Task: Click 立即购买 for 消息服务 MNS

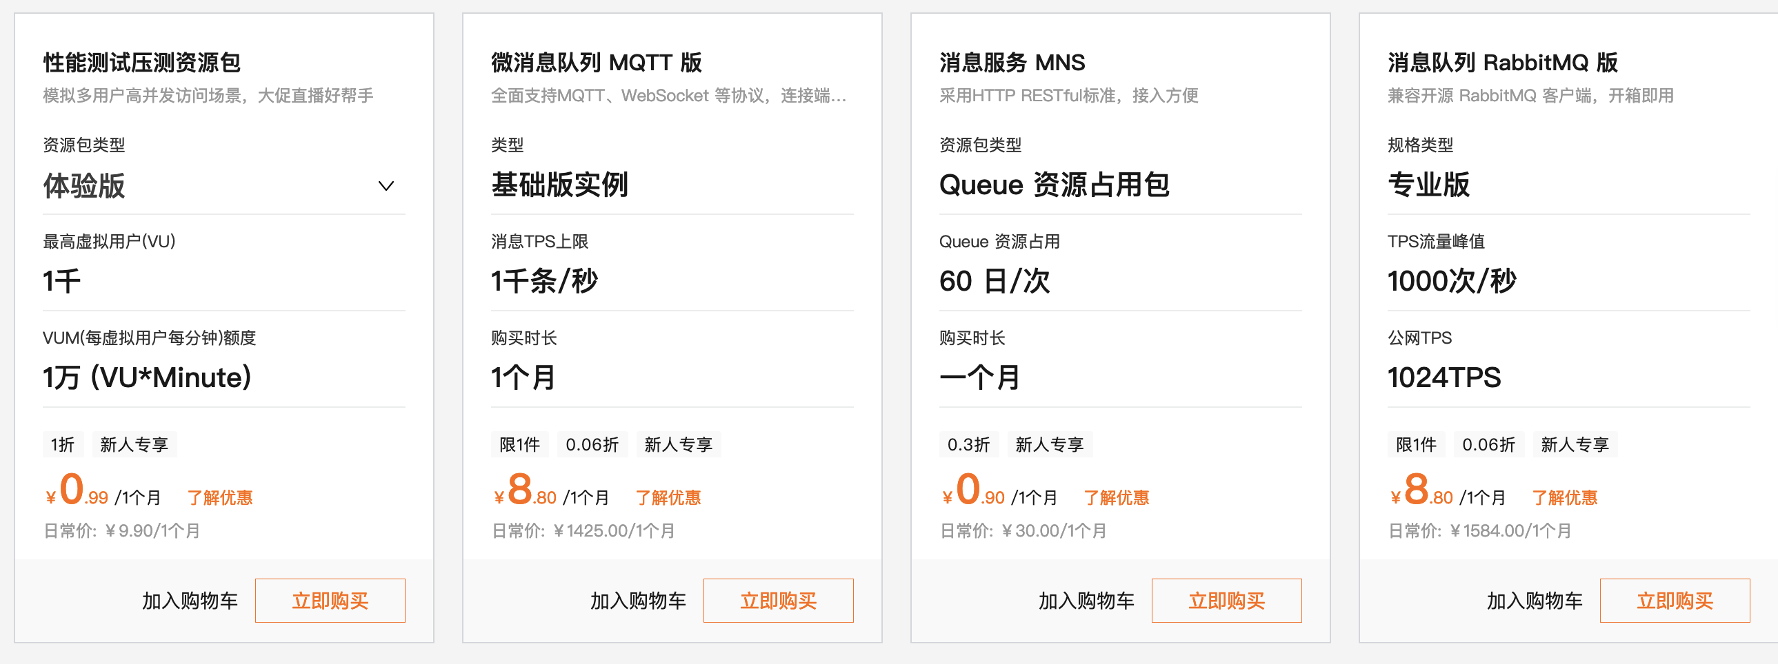Action: (x=1226, y=600)
